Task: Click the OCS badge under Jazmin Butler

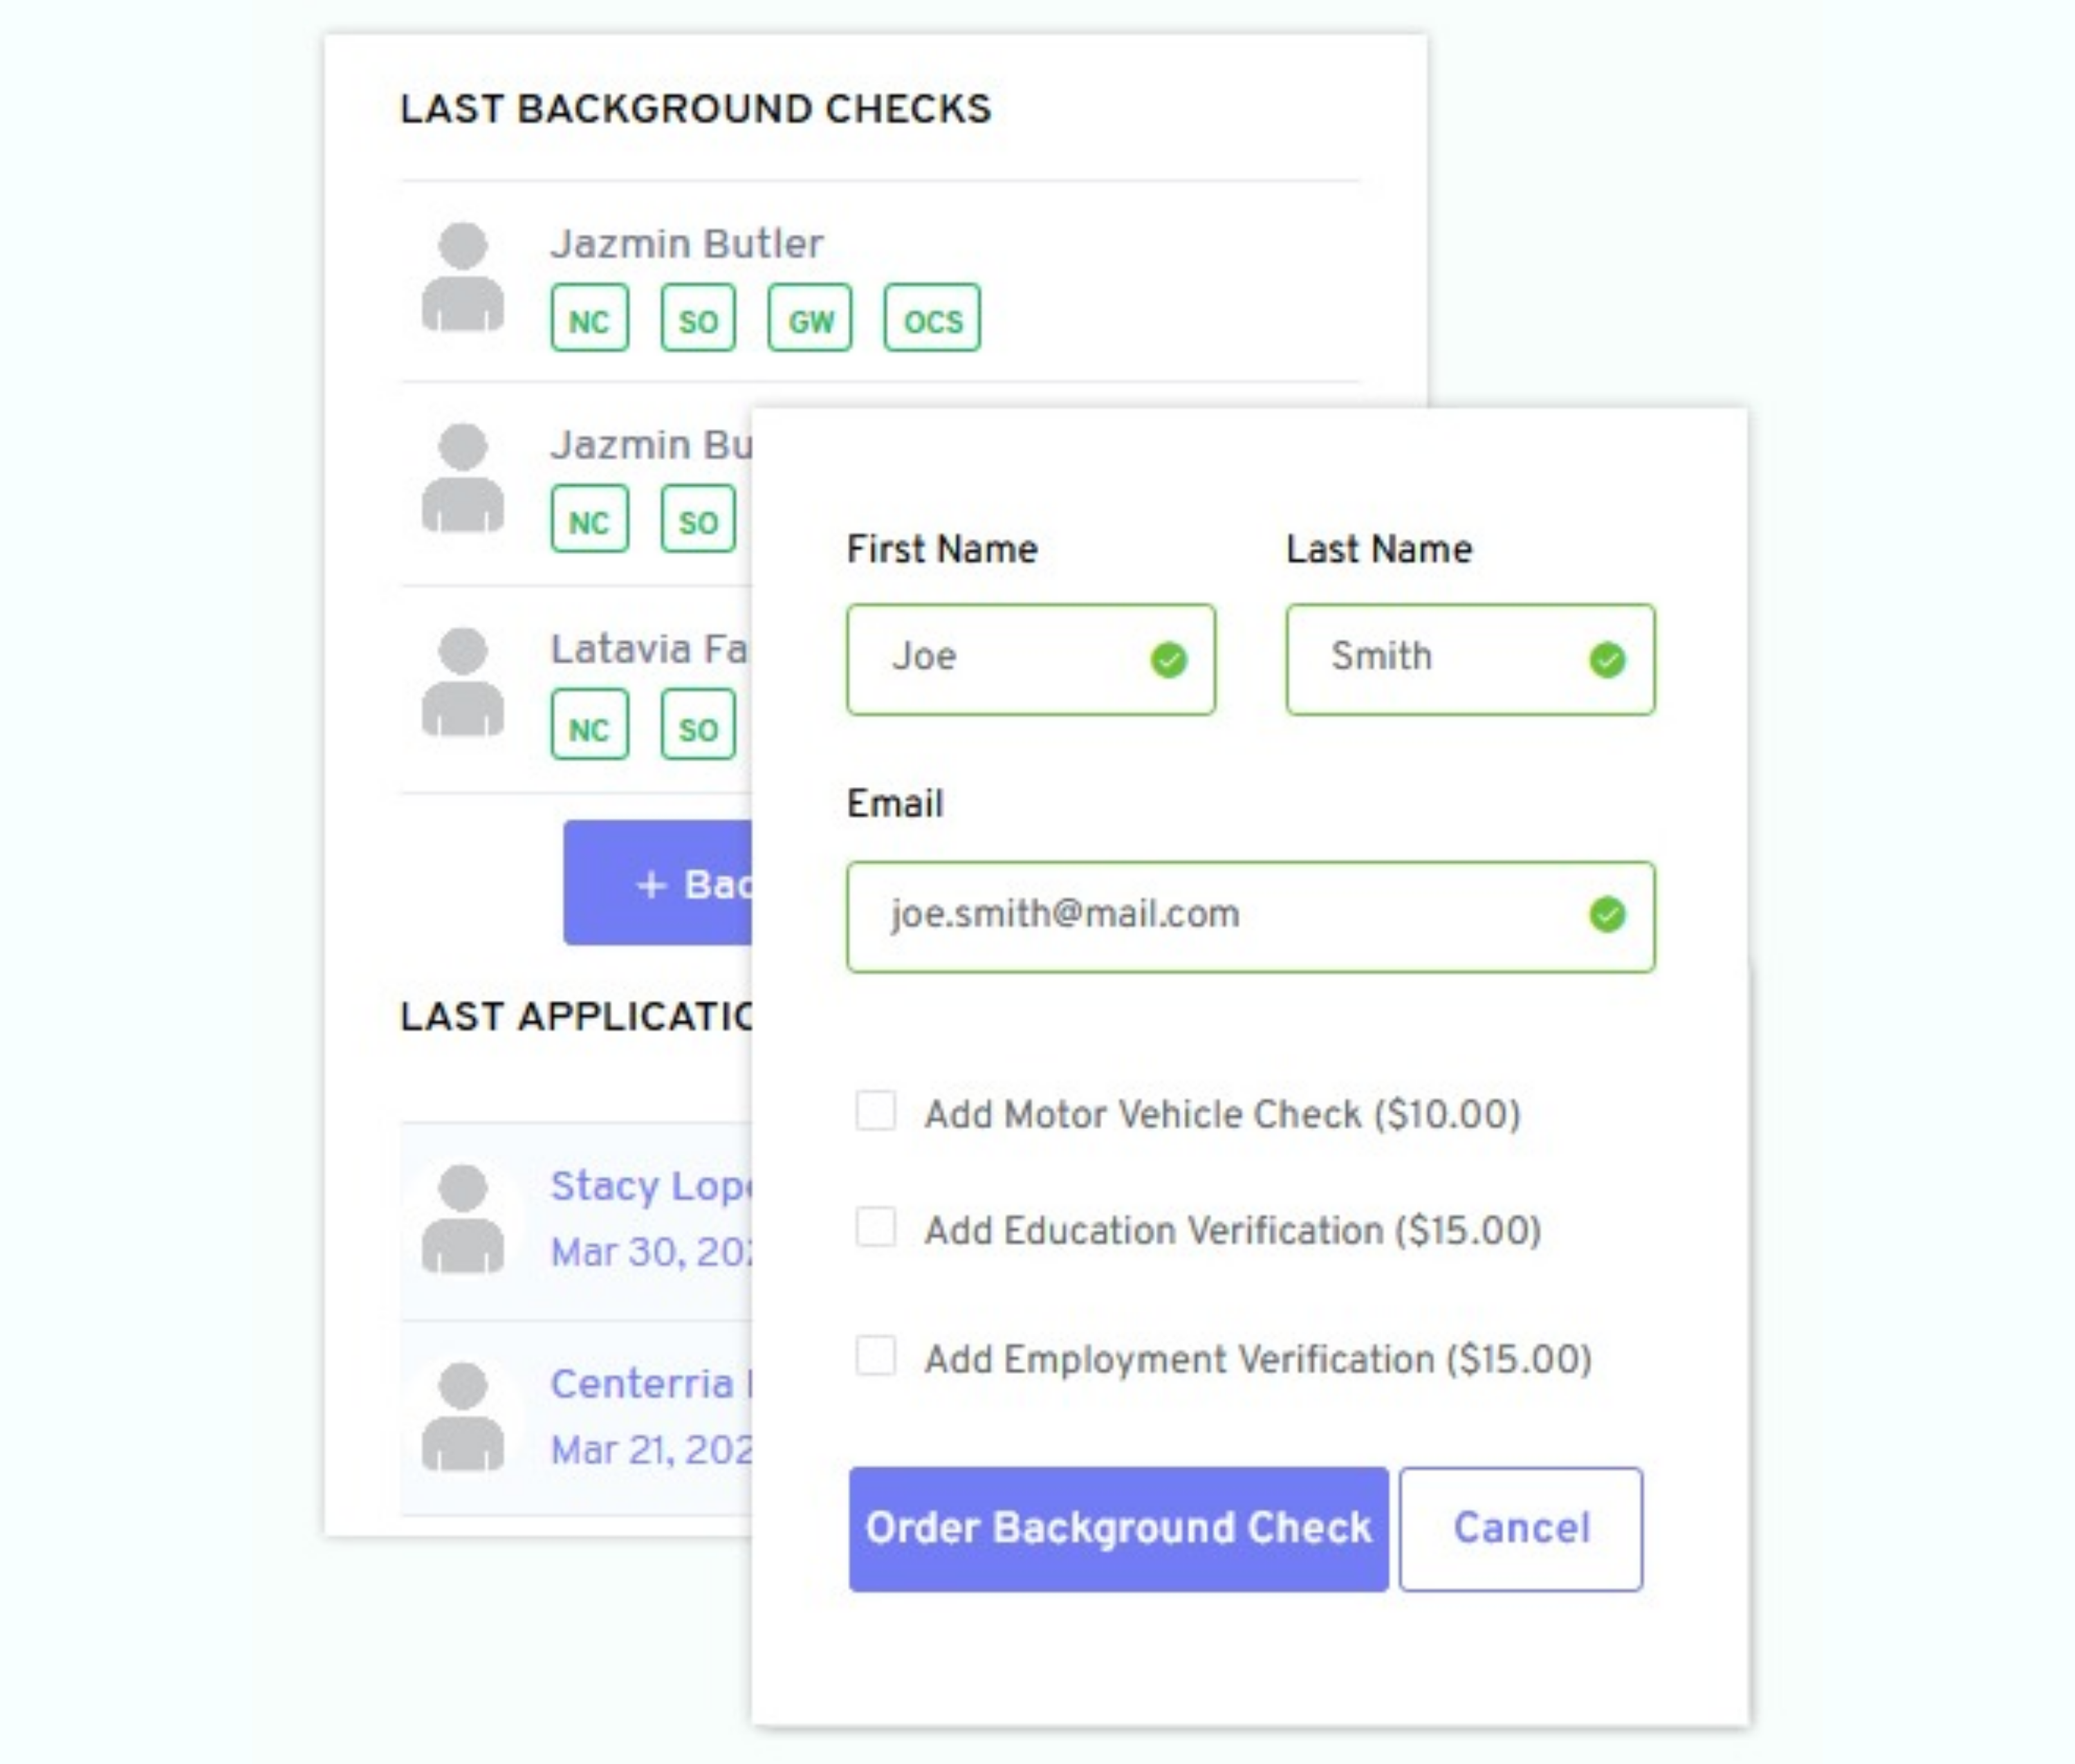Action: pos(931,319)
